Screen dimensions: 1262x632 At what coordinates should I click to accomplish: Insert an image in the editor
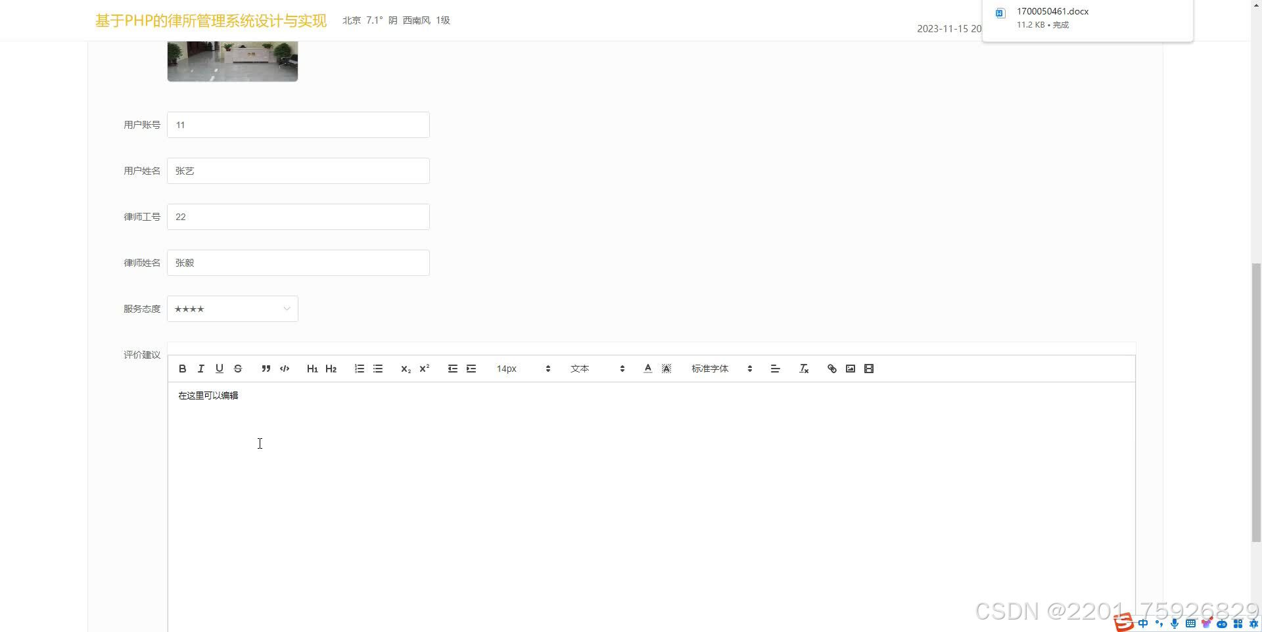[x=851, y=369]
